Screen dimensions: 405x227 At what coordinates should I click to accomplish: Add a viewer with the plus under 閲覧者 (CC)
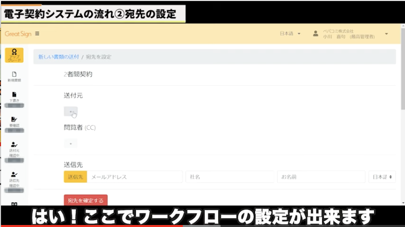71,144
